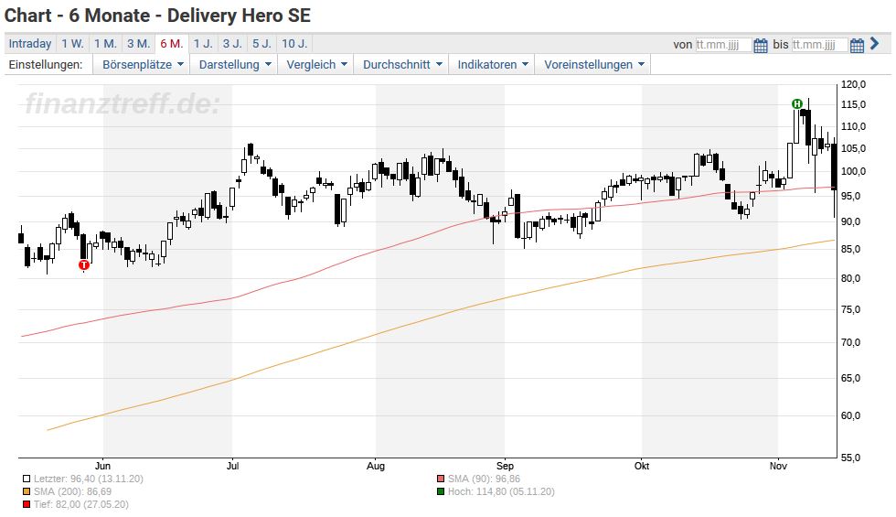Select the 6 M. timeframe tab
The height and width of the screenshot is (517, 896).
(x=172, y=44)
